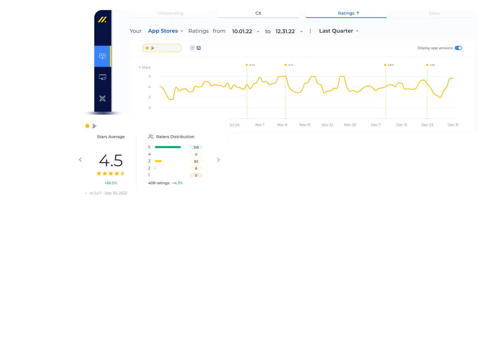Click the +4.3% ratings change

click(x=177, y=183)
